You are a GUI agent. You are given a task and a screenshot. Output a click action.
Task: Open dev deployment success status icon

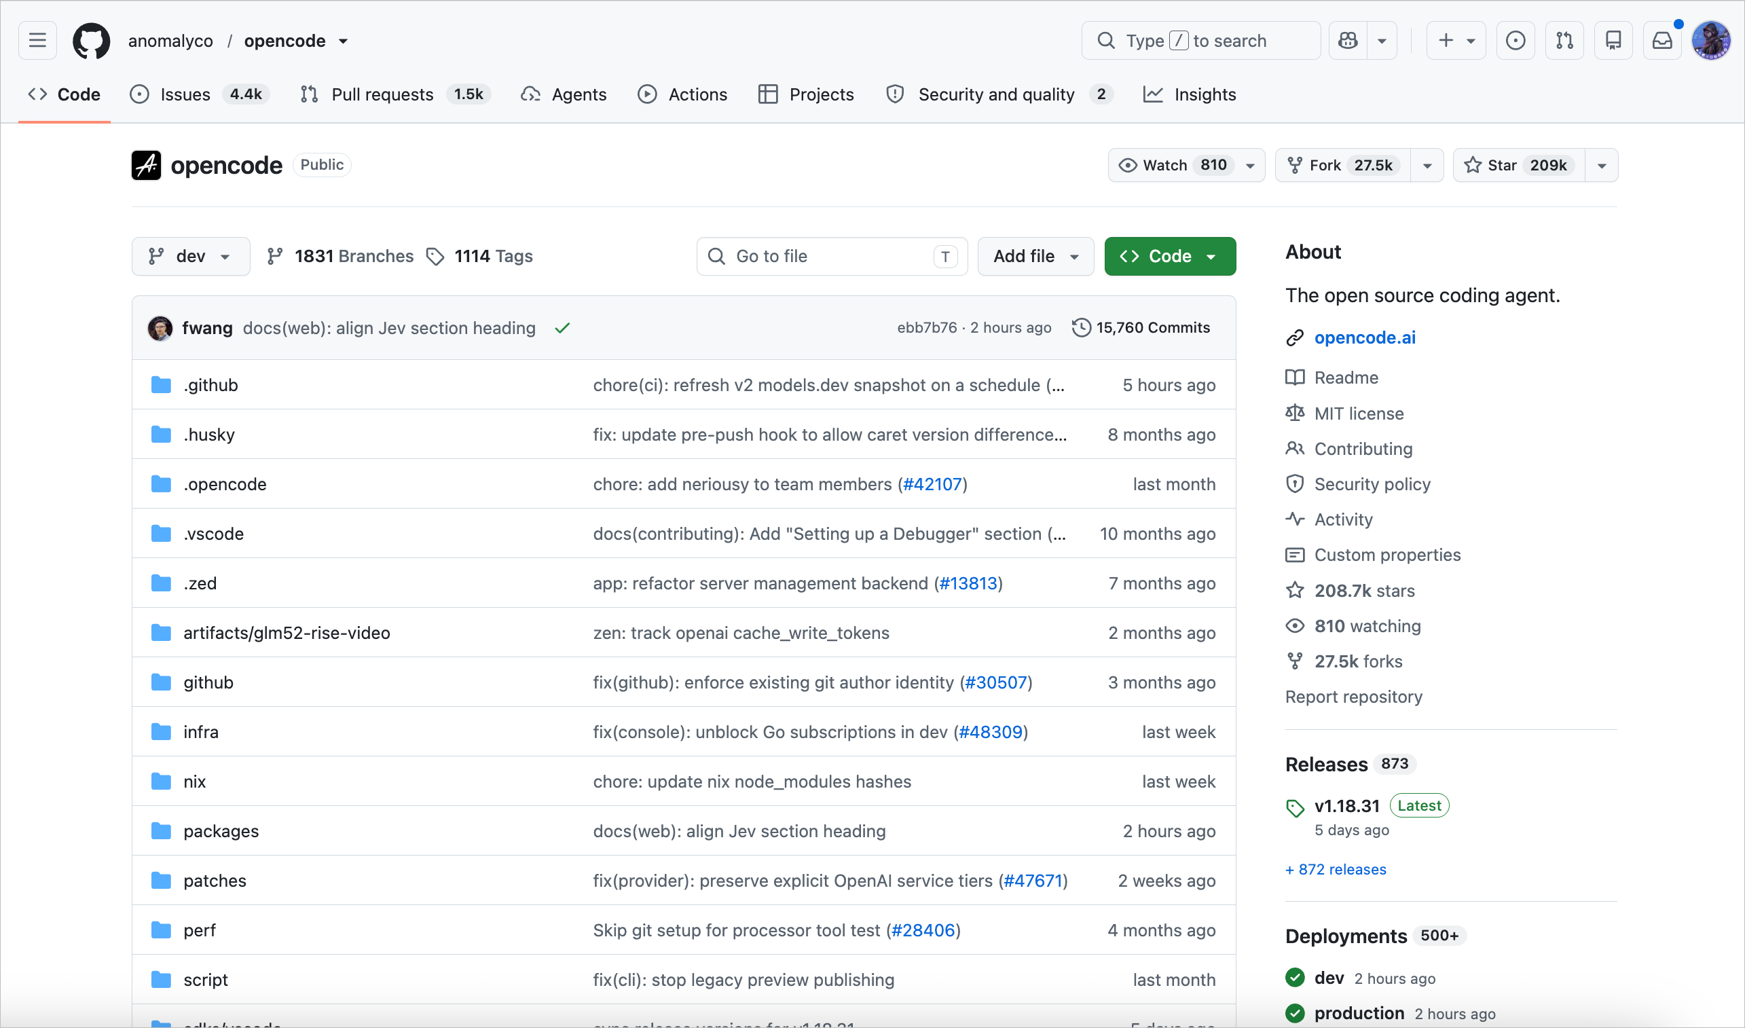[1294, 978]
